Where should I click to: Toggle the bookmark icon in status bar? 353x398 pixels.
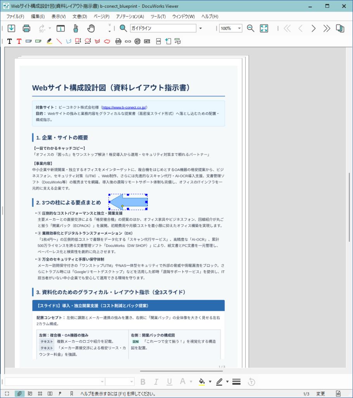click(x=72, y=394)
